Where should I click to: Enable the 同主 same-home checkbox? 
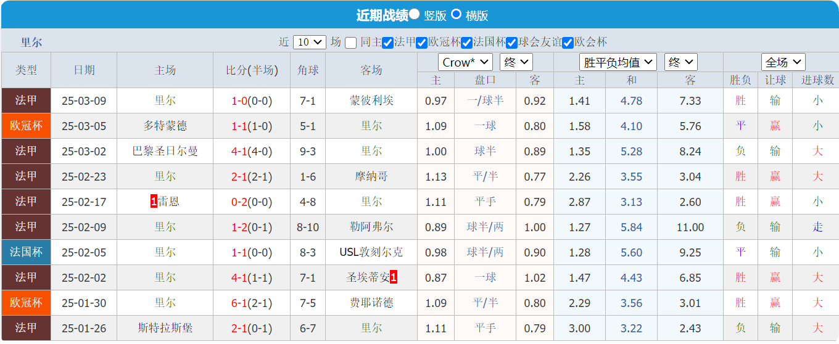point(350,43)
